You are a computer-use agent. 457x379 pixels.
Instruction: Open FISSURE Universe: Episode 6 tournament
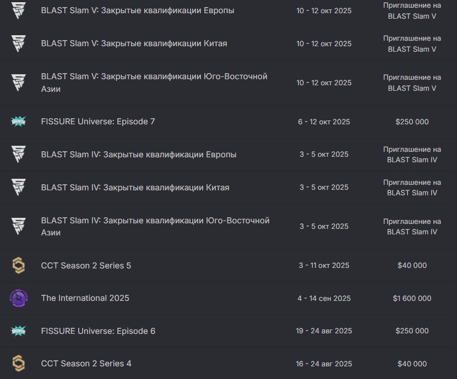98,331
